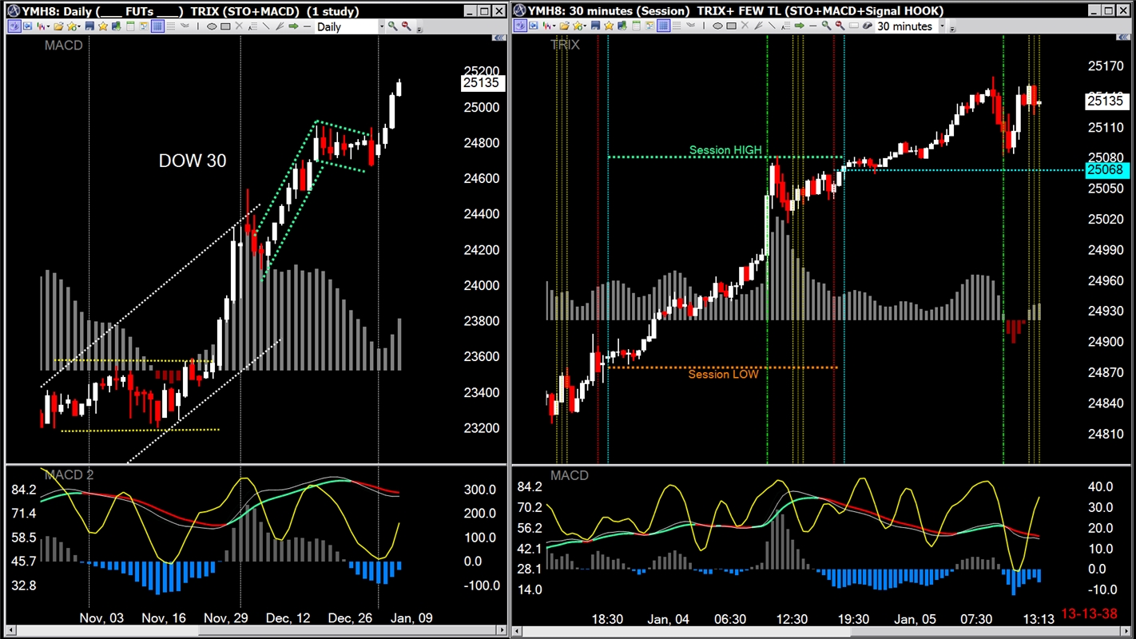Open chart type candlestick icon in Daily chart

[40, 26]
